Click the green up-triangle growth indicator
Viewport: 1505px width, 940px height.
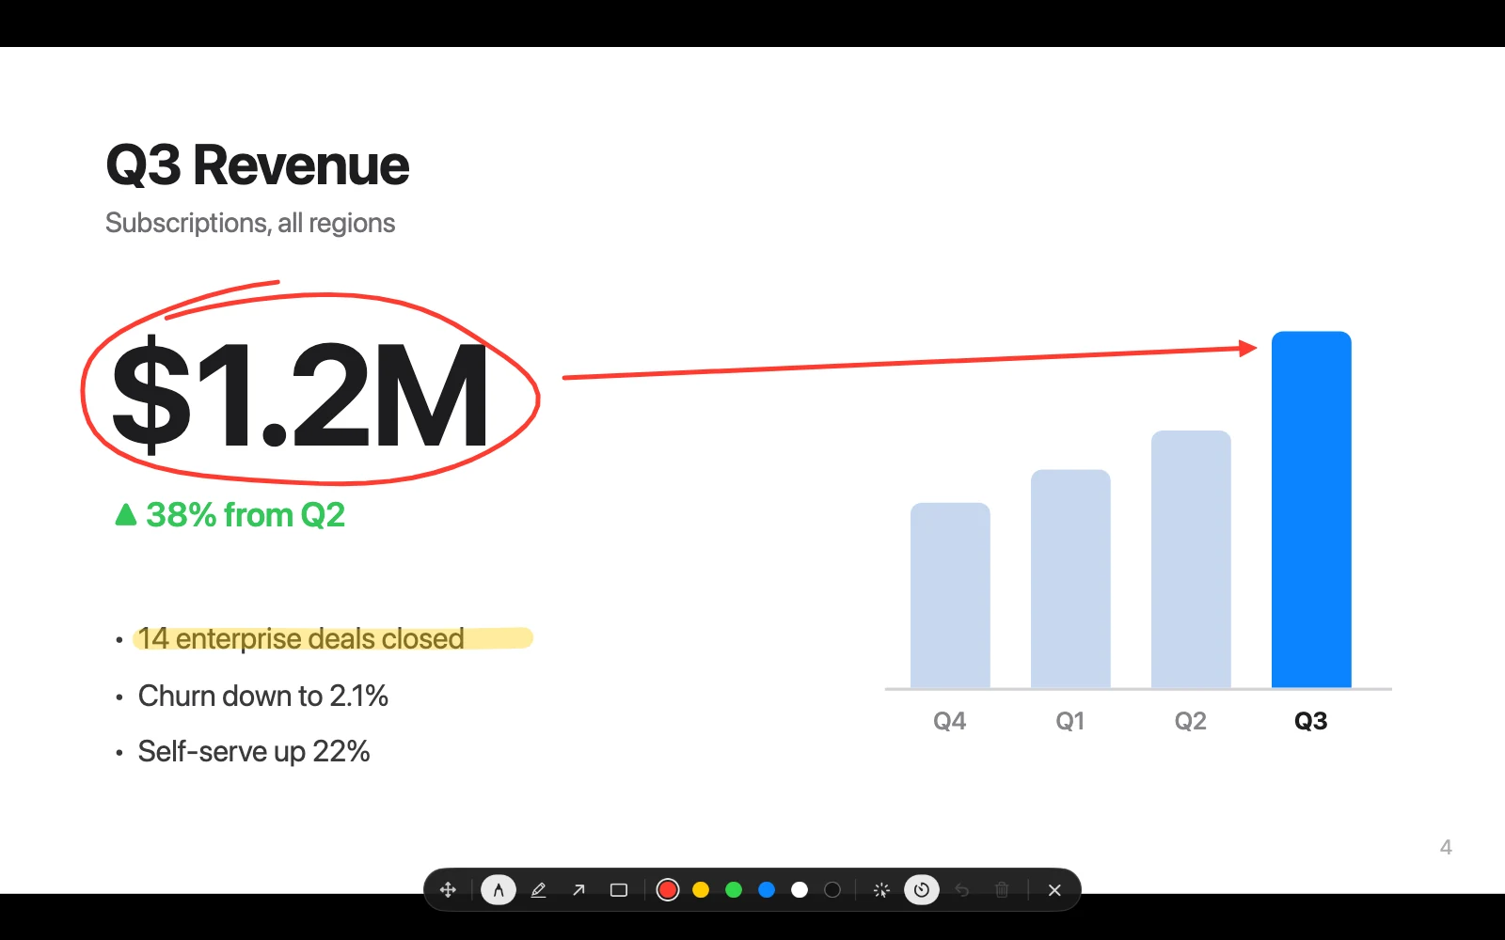[126, 514]
